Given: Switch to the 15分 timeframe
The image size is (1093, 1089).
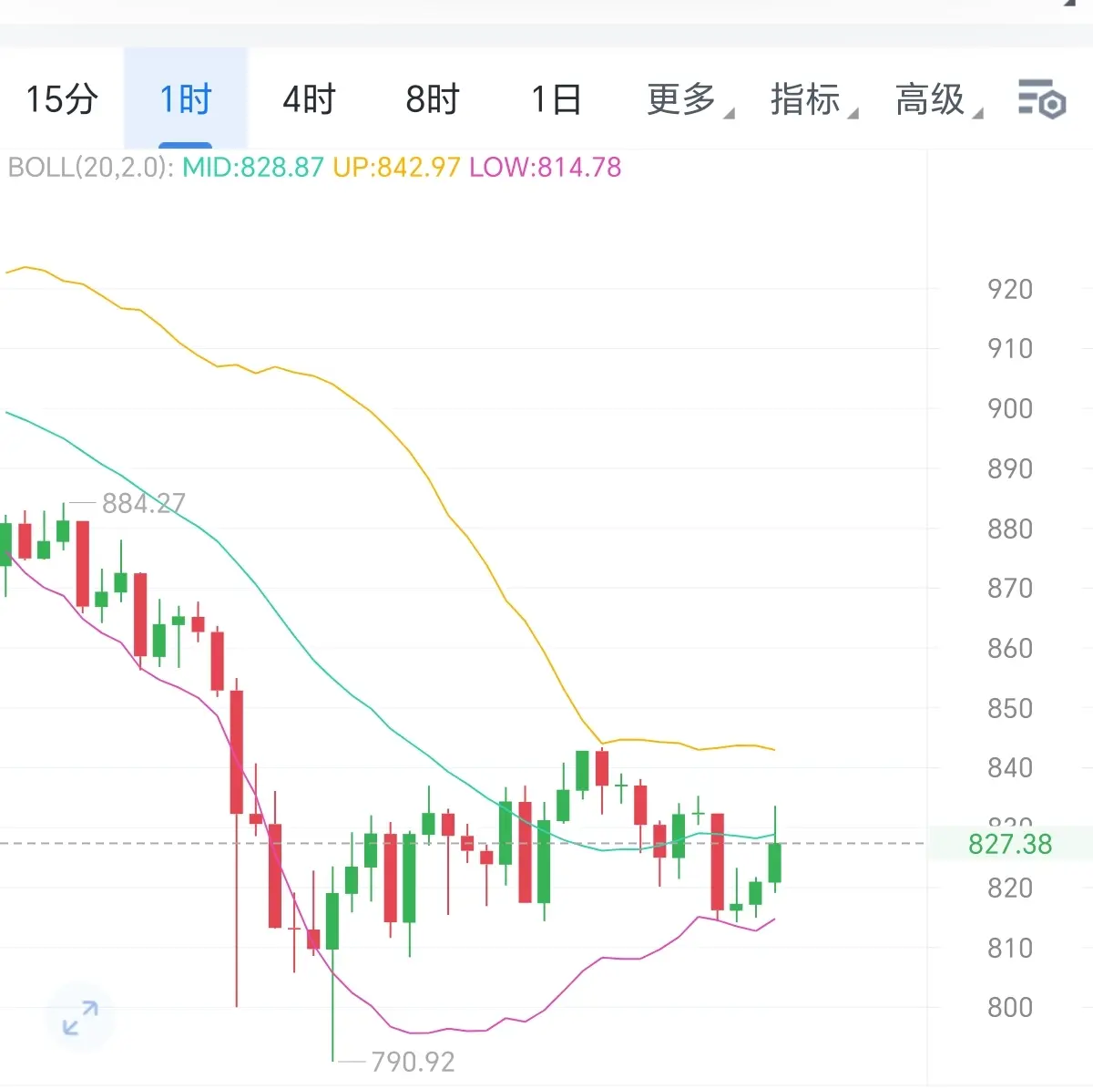Looking at the screenshot, I should pyautogui.click(x=61, y=98).
